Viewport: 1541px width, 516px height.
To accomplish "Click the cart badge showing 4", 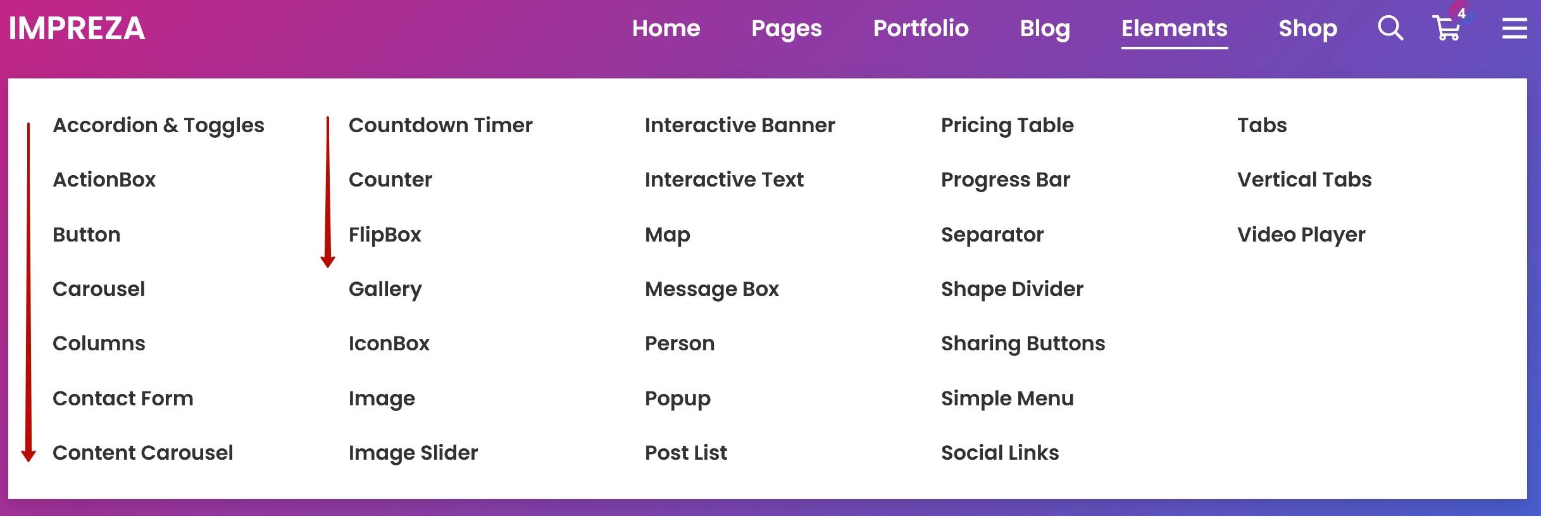I will point(1461,13).
